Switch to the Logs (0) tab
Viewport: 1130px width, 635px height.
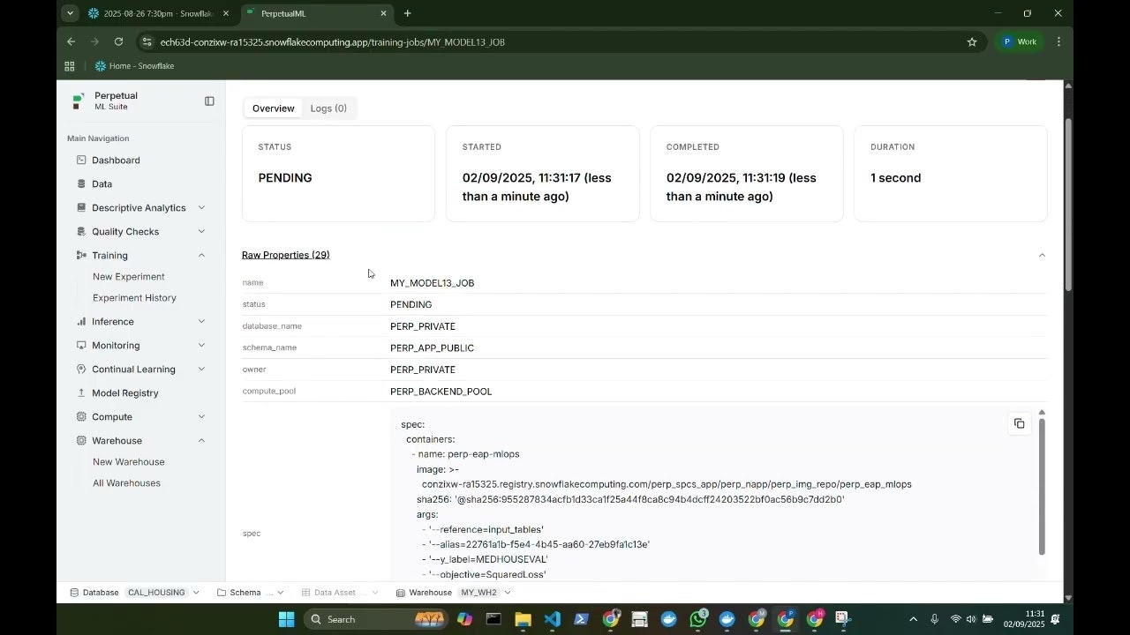point(328,108)
